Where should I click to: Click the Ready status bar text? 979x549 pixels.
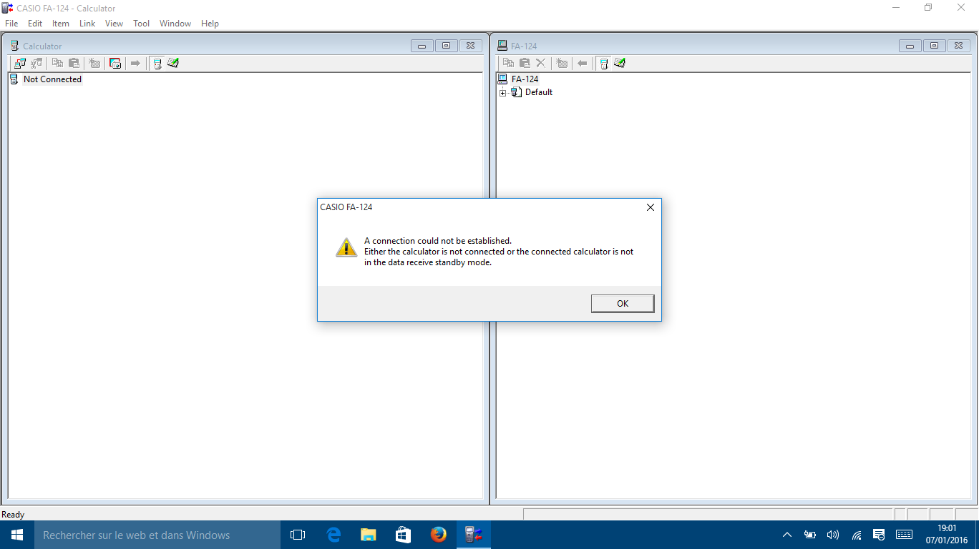[x=13, y=515]
